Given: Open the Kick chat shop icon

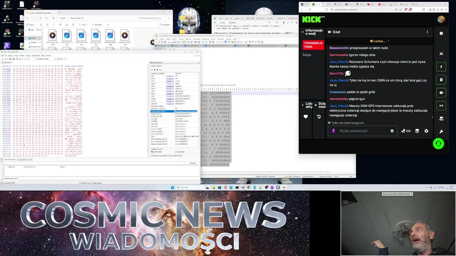Looking at the screenshot, I should tap(417, 131).
